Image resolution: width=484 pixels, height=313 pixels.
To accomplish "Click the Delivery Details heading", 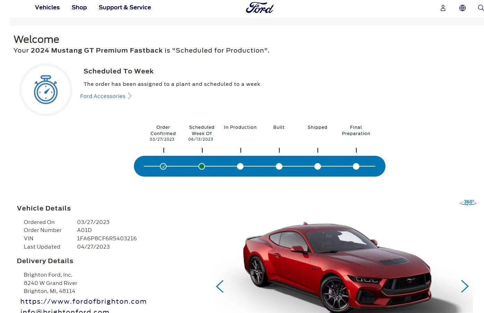I will (x=45, y=261).
